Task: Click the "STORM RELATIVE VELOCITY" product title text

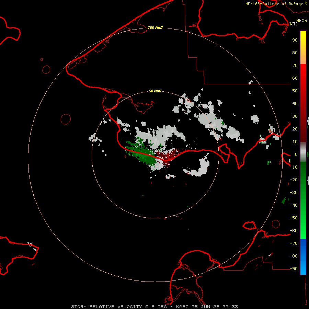Action: pos(106,307)
